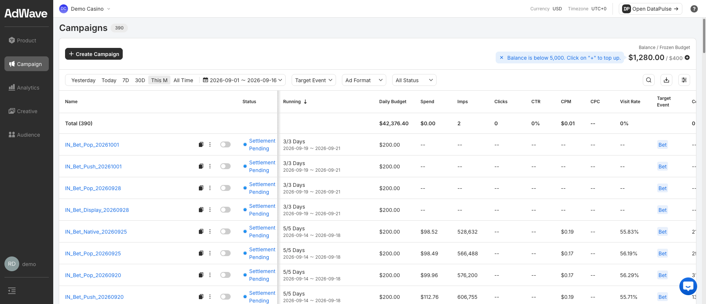Select the Yesterday range tab
Viewport: 706px width, 304px height.
[83, 80]
